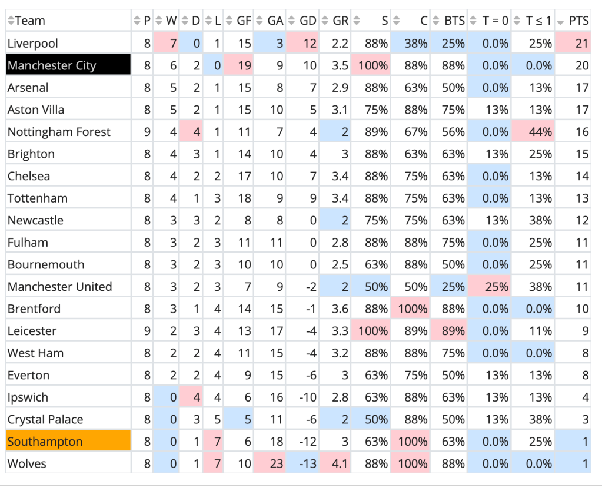The width and height of the screenshot is (602, 494).
Task: Click sort arrows beside the Team header
Action: (11, 21)
